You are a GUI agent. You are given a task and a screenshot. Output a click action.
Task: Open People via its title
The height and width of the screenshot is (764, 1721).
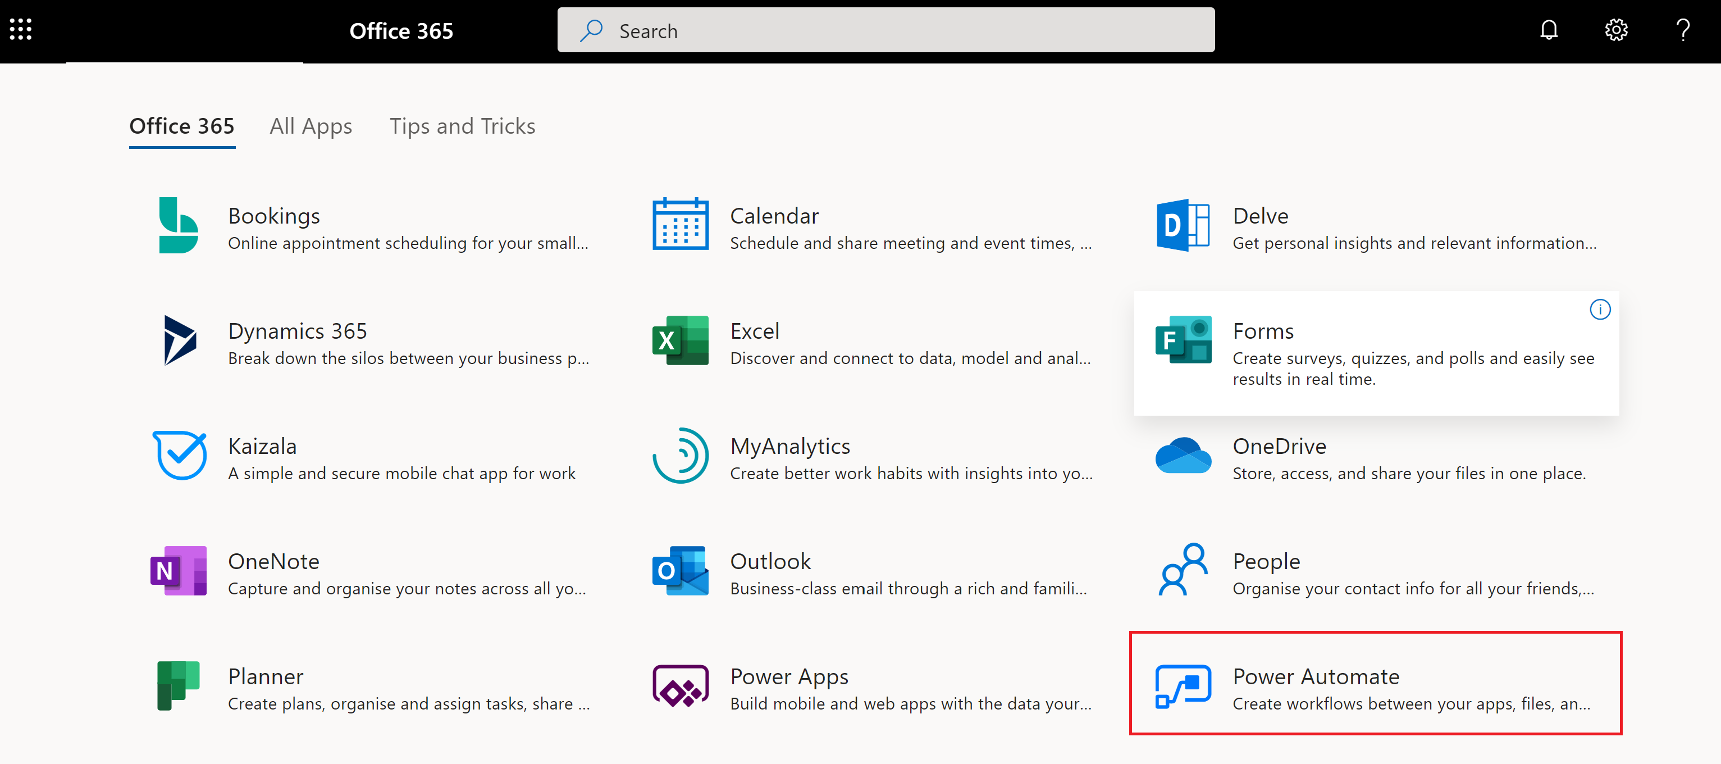(1267, 561)
